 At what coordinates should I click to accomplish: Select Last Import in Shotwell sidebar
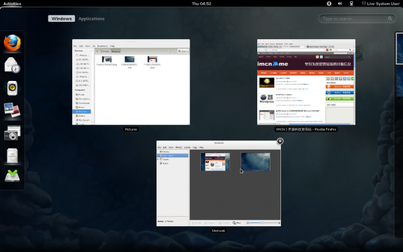click(x=173, y=156)
